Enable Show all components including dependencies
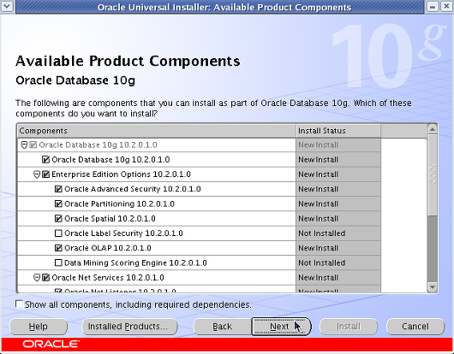Viewport: 454px width, 354px height. click(20, 304)
